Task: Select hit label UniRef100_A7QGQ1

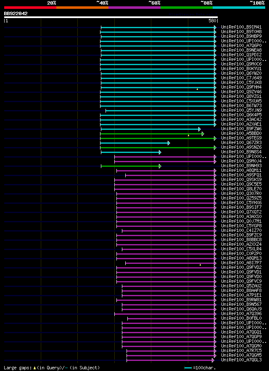Action: pyautogui.click(x=241, y=333)
